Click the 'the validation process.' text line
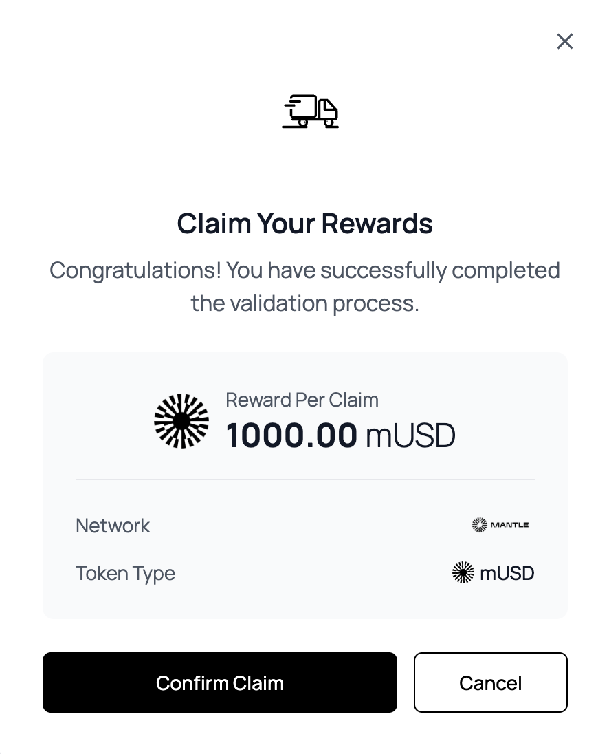This screenshot has height=754, width=609. point(304,303)
